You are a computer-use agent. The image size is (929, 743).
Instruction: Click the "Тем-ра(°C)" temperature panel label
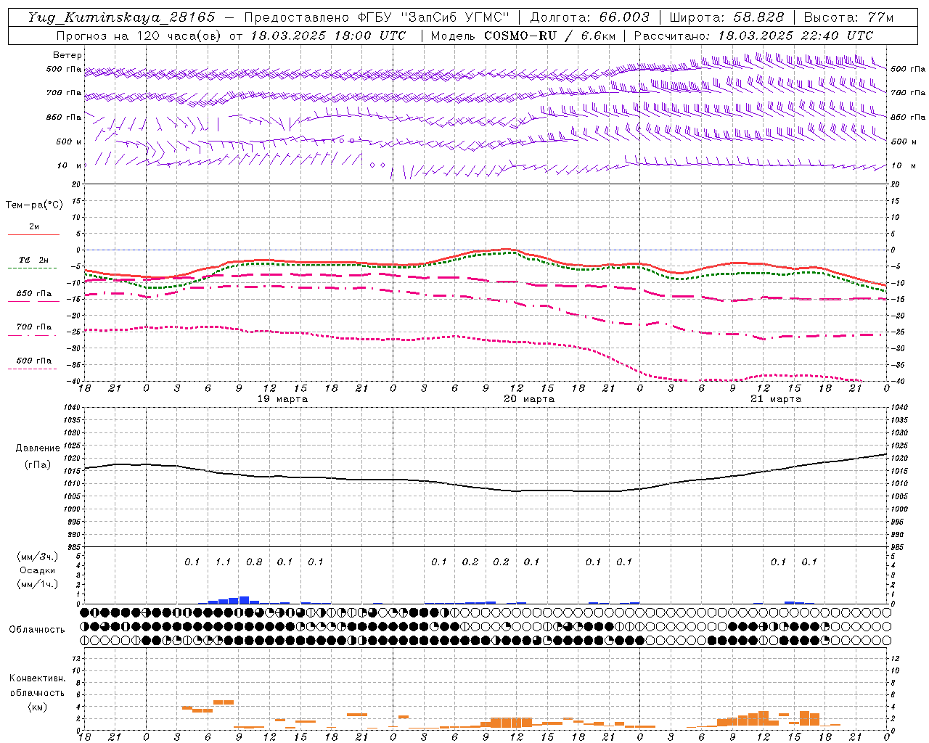point(35,205)
